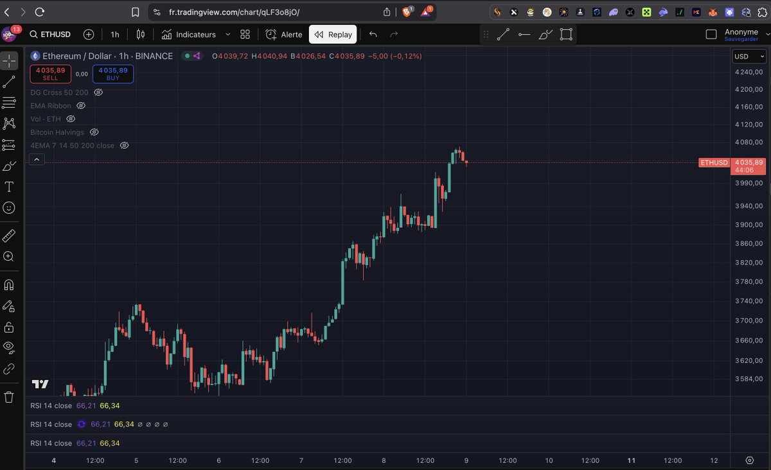Open the candle chart type selector

point(140,34)
